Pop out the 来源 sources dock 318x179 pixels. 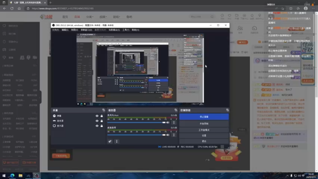coord(104,110)
